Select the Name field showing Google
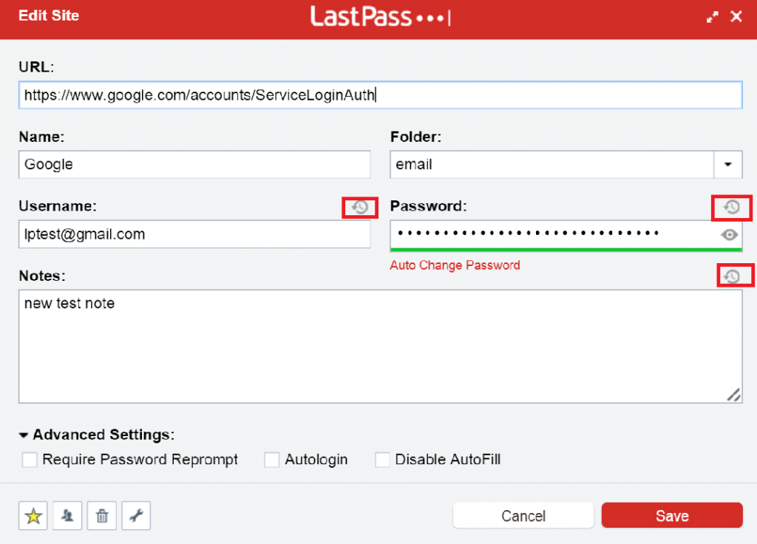The width and height of the screenshot is (757, 544). tap(194, 164)
